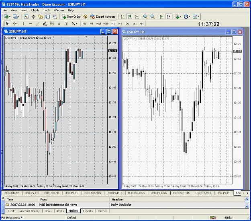
Task: Click the New Order button
Action: (71, 17)
